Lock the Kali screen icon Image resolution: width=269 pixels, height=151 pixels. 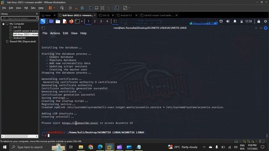tap(258, 21)
